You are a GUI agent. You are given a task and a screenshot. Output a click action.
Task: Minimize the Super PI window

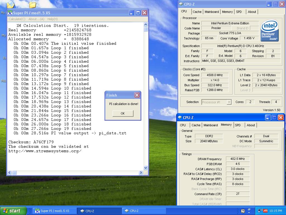pos(132,13)
